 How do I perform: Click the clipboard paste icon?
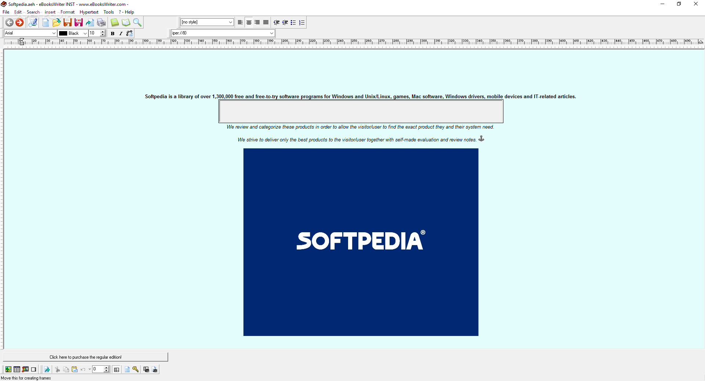pos(75,369)
